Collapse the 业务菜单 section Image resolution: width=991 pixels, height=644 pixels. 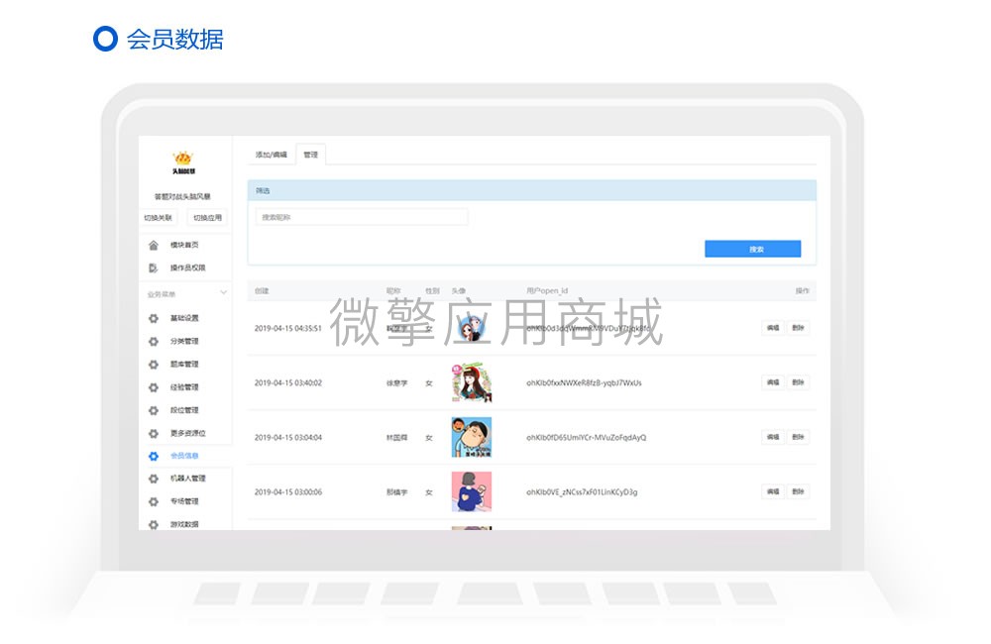click(x=220, y=294)
